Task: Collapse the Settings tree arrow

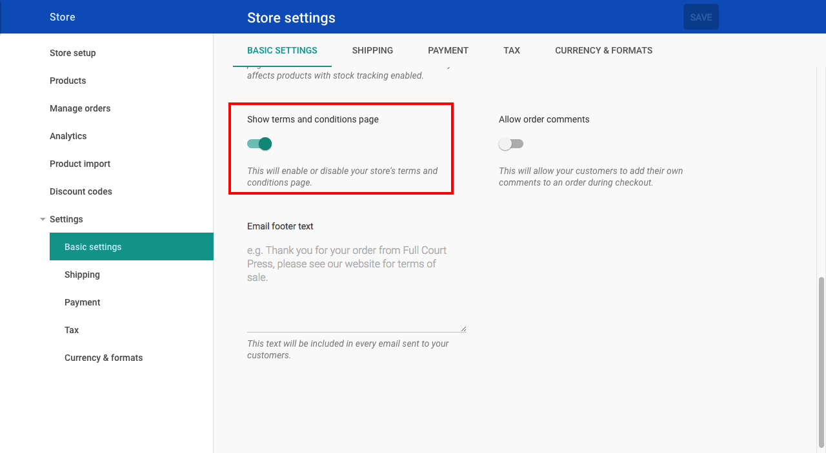Action: pyautogui.click(x=43, y=219)
